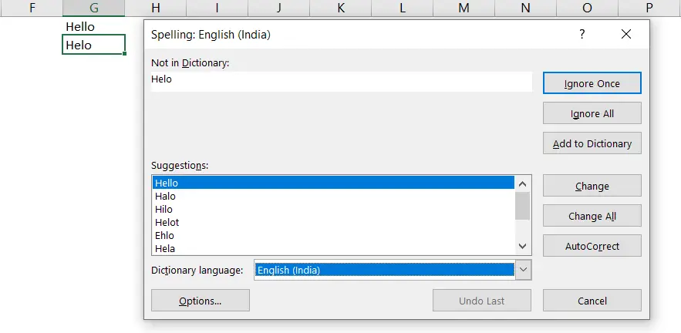Click suggestions scrollbar down arrow
The height and width of the screenshot is (333, 681).
click(522, 246)
